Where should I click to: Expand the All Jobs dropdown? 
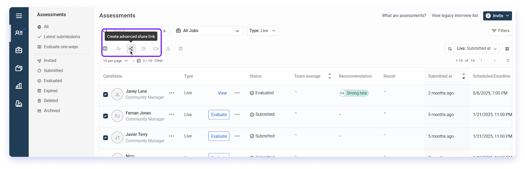208,31
